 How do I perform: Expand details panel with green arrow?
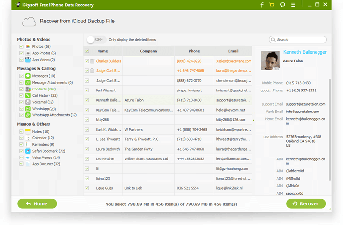coord(253,120)
